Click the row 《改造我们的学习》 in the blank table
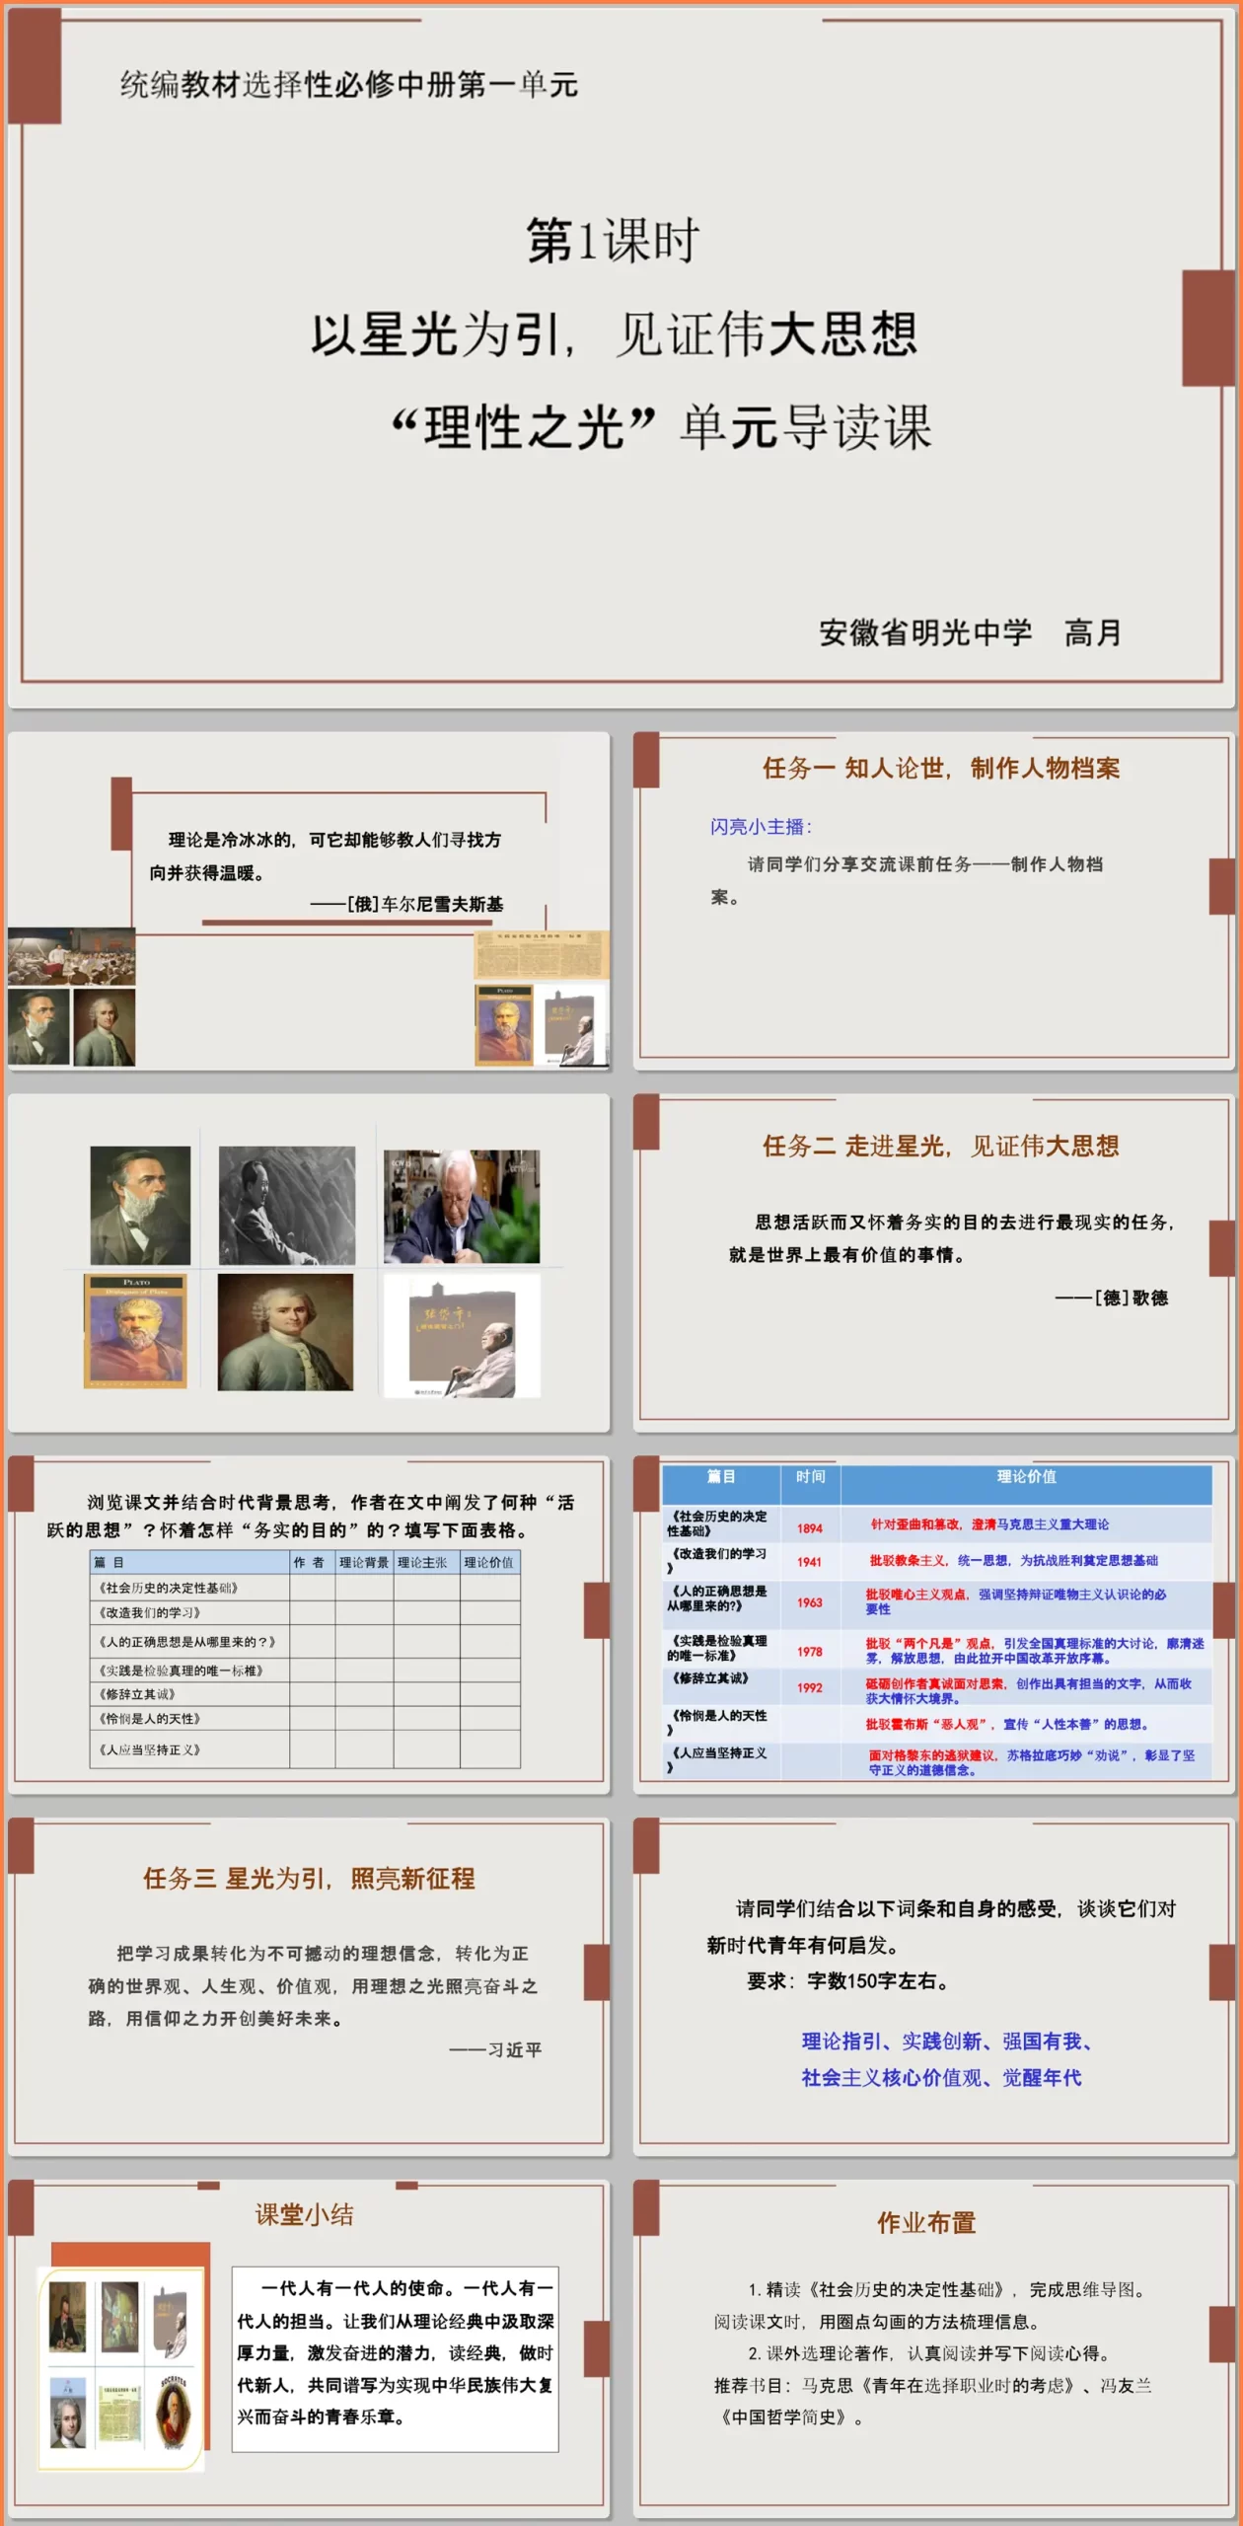Screen dimensions: 1243x2526 [305, 1612]
